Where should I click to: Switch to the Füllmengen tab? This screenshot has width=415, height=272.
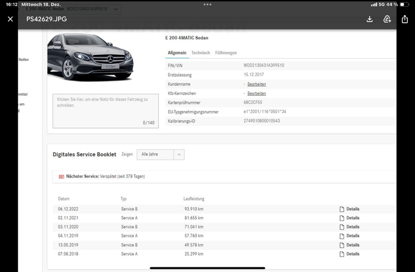coord(226,53)
